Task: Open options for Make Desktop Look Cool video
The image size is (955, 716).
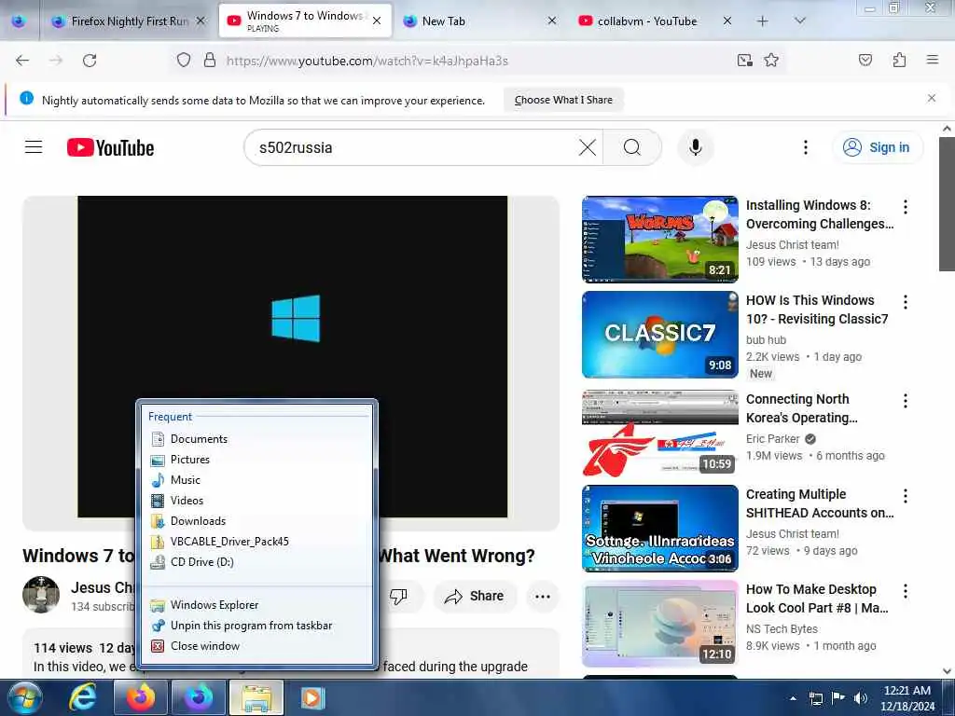Action: 905,591
